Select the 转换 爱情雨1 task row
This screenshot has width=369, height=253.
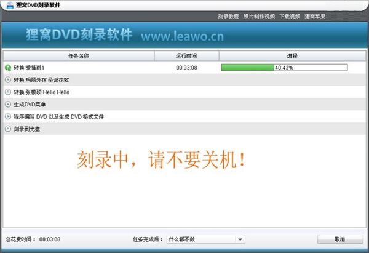(x=184, y=68)
